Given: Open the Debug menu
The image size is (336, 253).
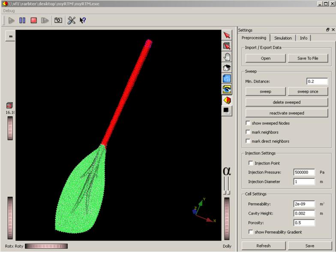Looking at the screenshot, I should pyautogui.click(x=9, y=10).
